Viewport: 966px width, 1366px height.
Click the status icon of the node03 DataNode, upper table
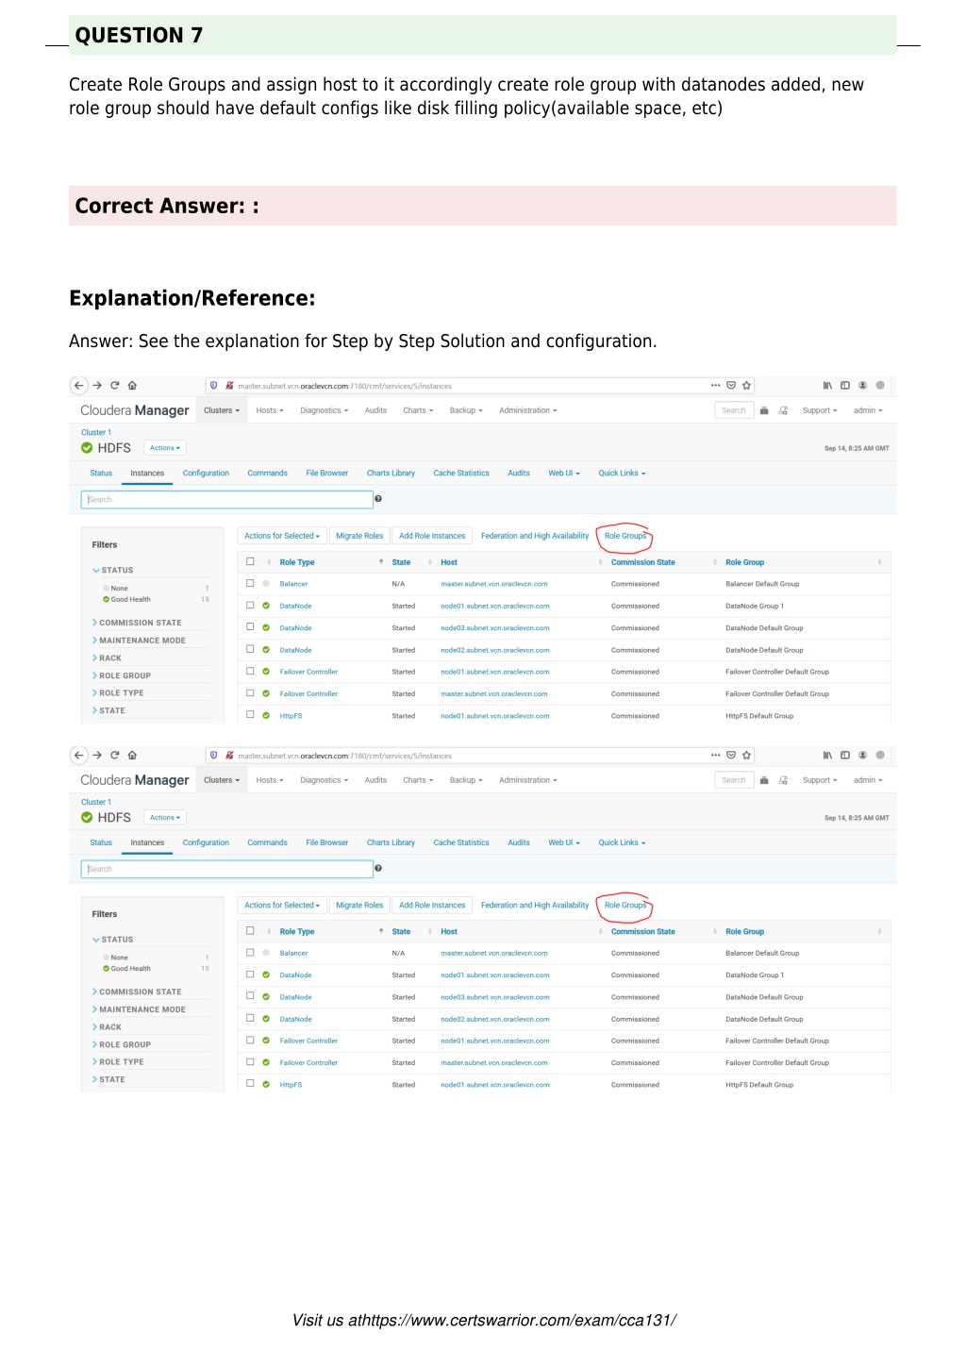(x=266, y=627)
